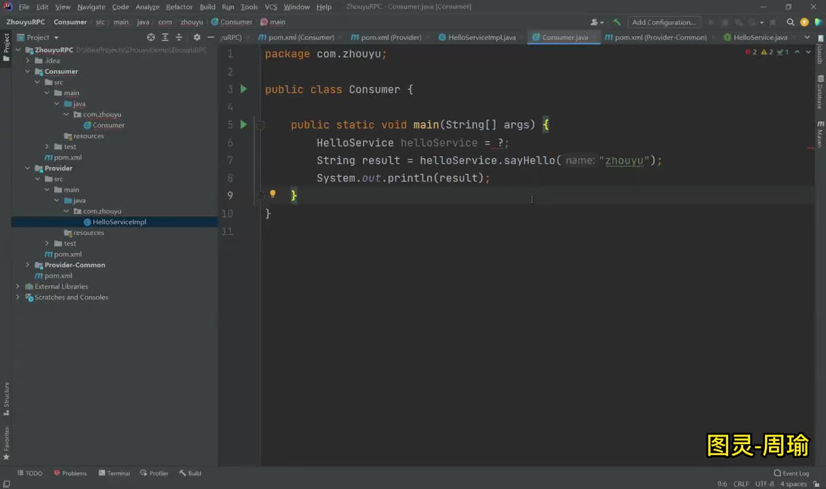This screenshot has height=489, width=826.
Task: Collapse the Consumer module
Action: click(28, 71)
